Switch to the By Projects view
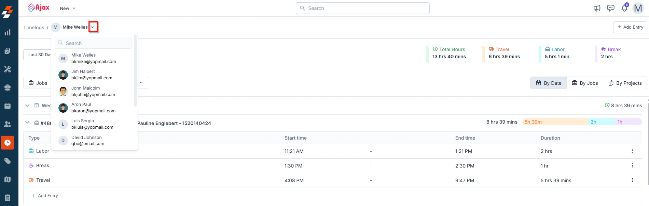 pos(625,83)
